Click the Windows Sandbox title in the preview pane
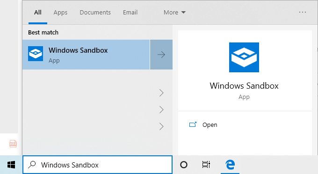Screen dimensions: 318x174 point(244,86)
